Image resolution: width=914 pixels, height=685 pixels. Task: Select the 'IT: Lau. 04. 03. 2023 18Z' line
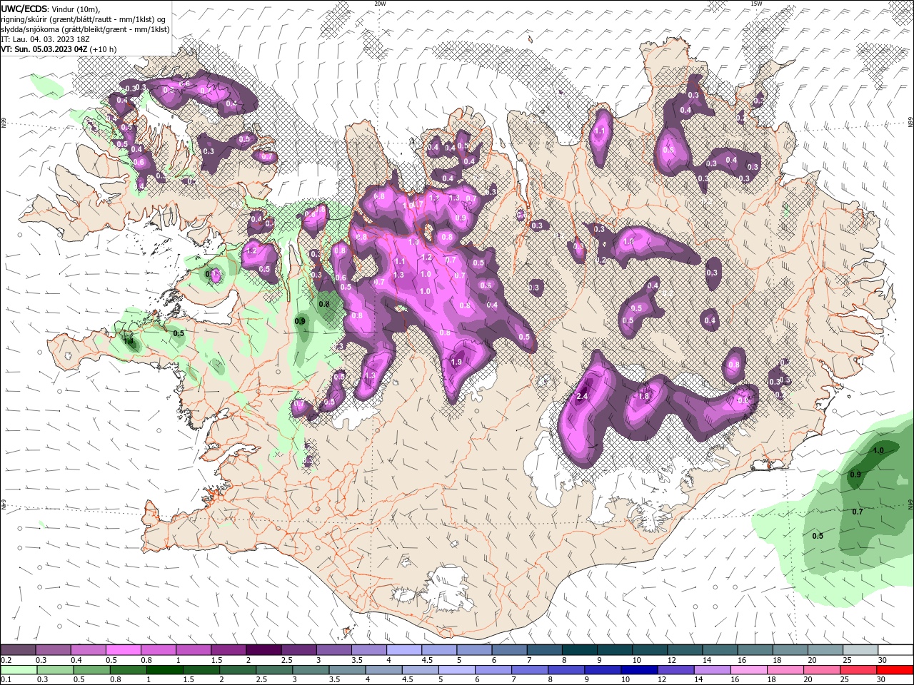click(46, 39)
